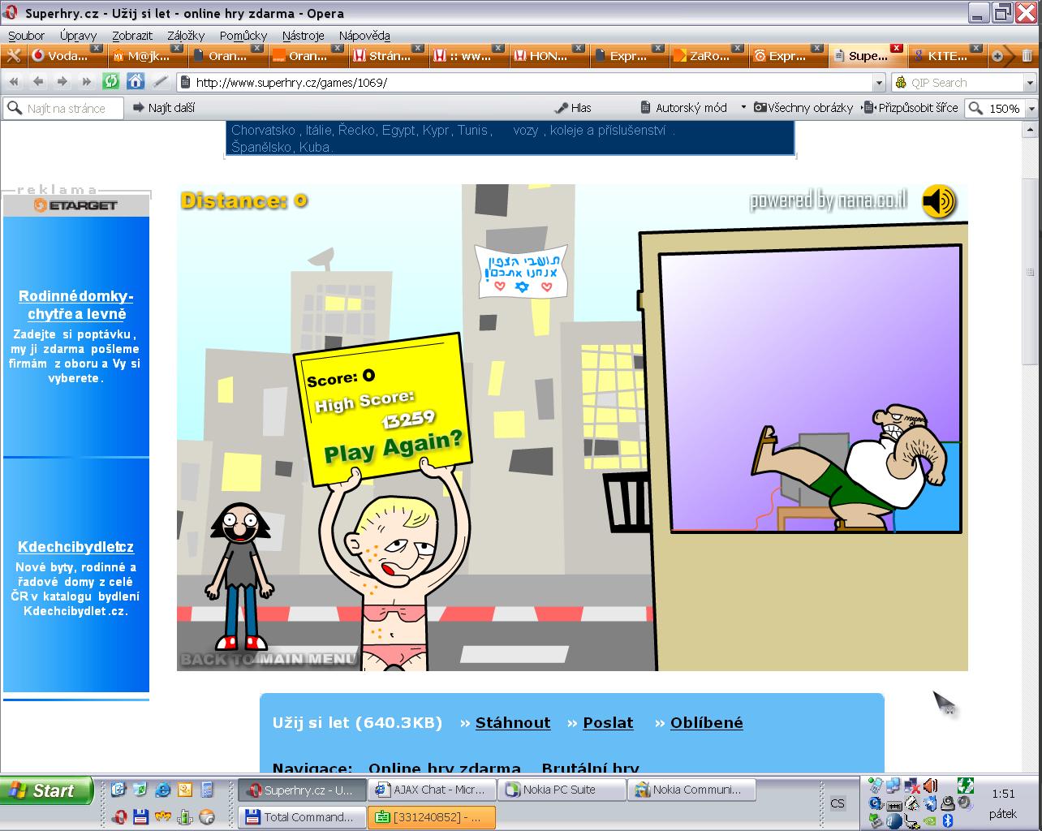Go to the home page icon
Viewport: 1042px width, 831px height.
(x=136, y=82)
